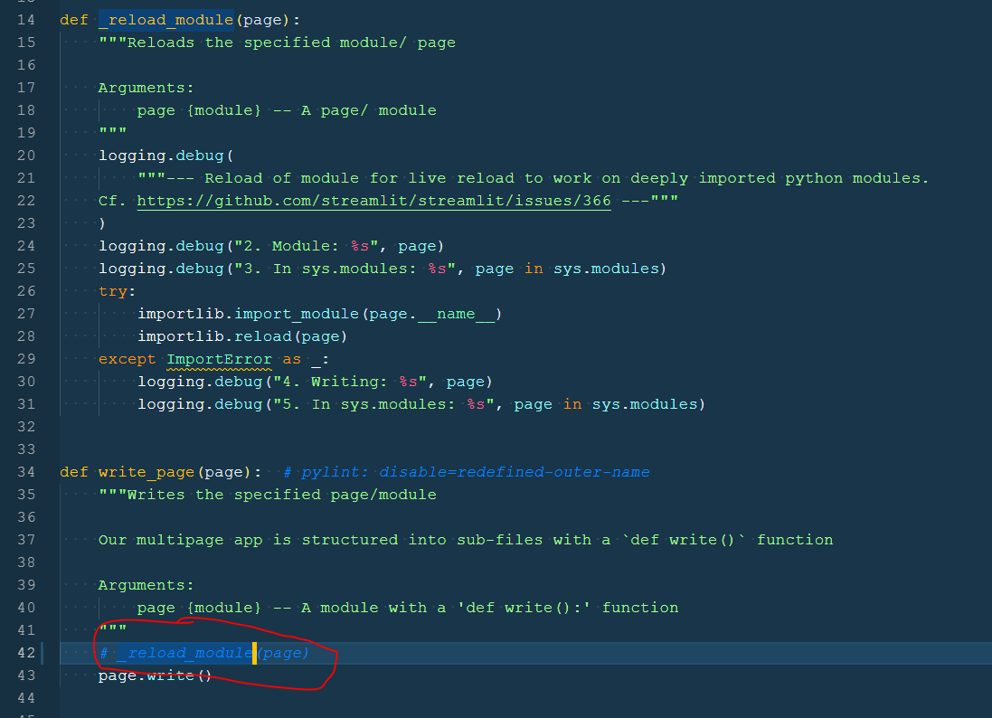Open the streamlit GitHub issue 366 link

pyautogui.click(x=373, y=201)
